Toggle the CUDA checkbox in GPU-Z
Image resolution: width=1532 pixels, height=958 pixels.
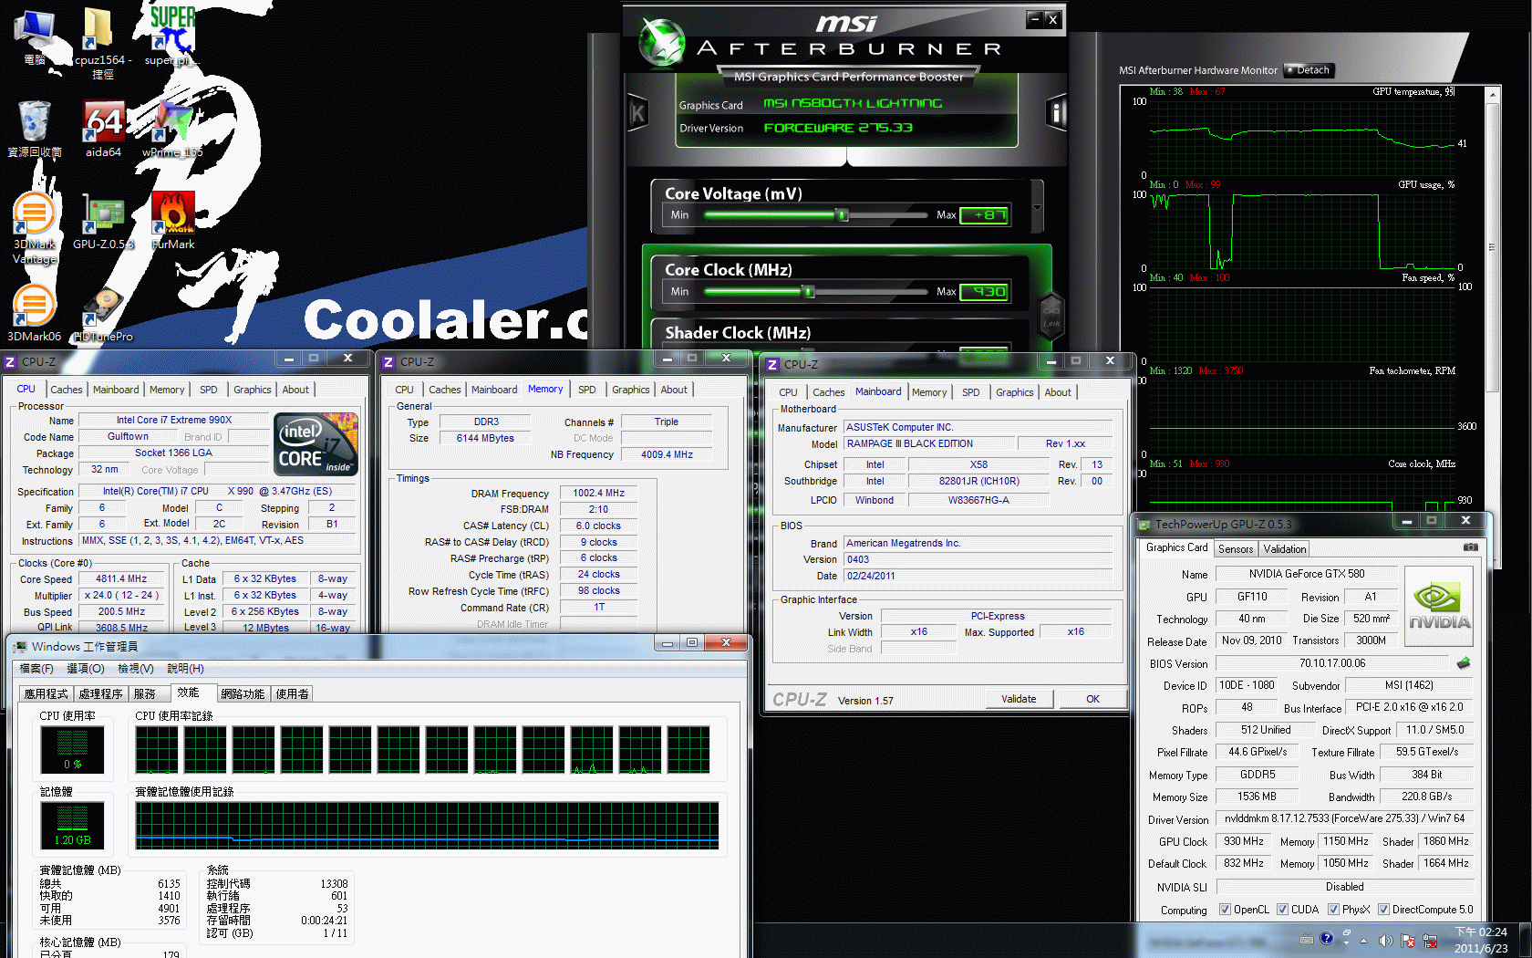1282,910
